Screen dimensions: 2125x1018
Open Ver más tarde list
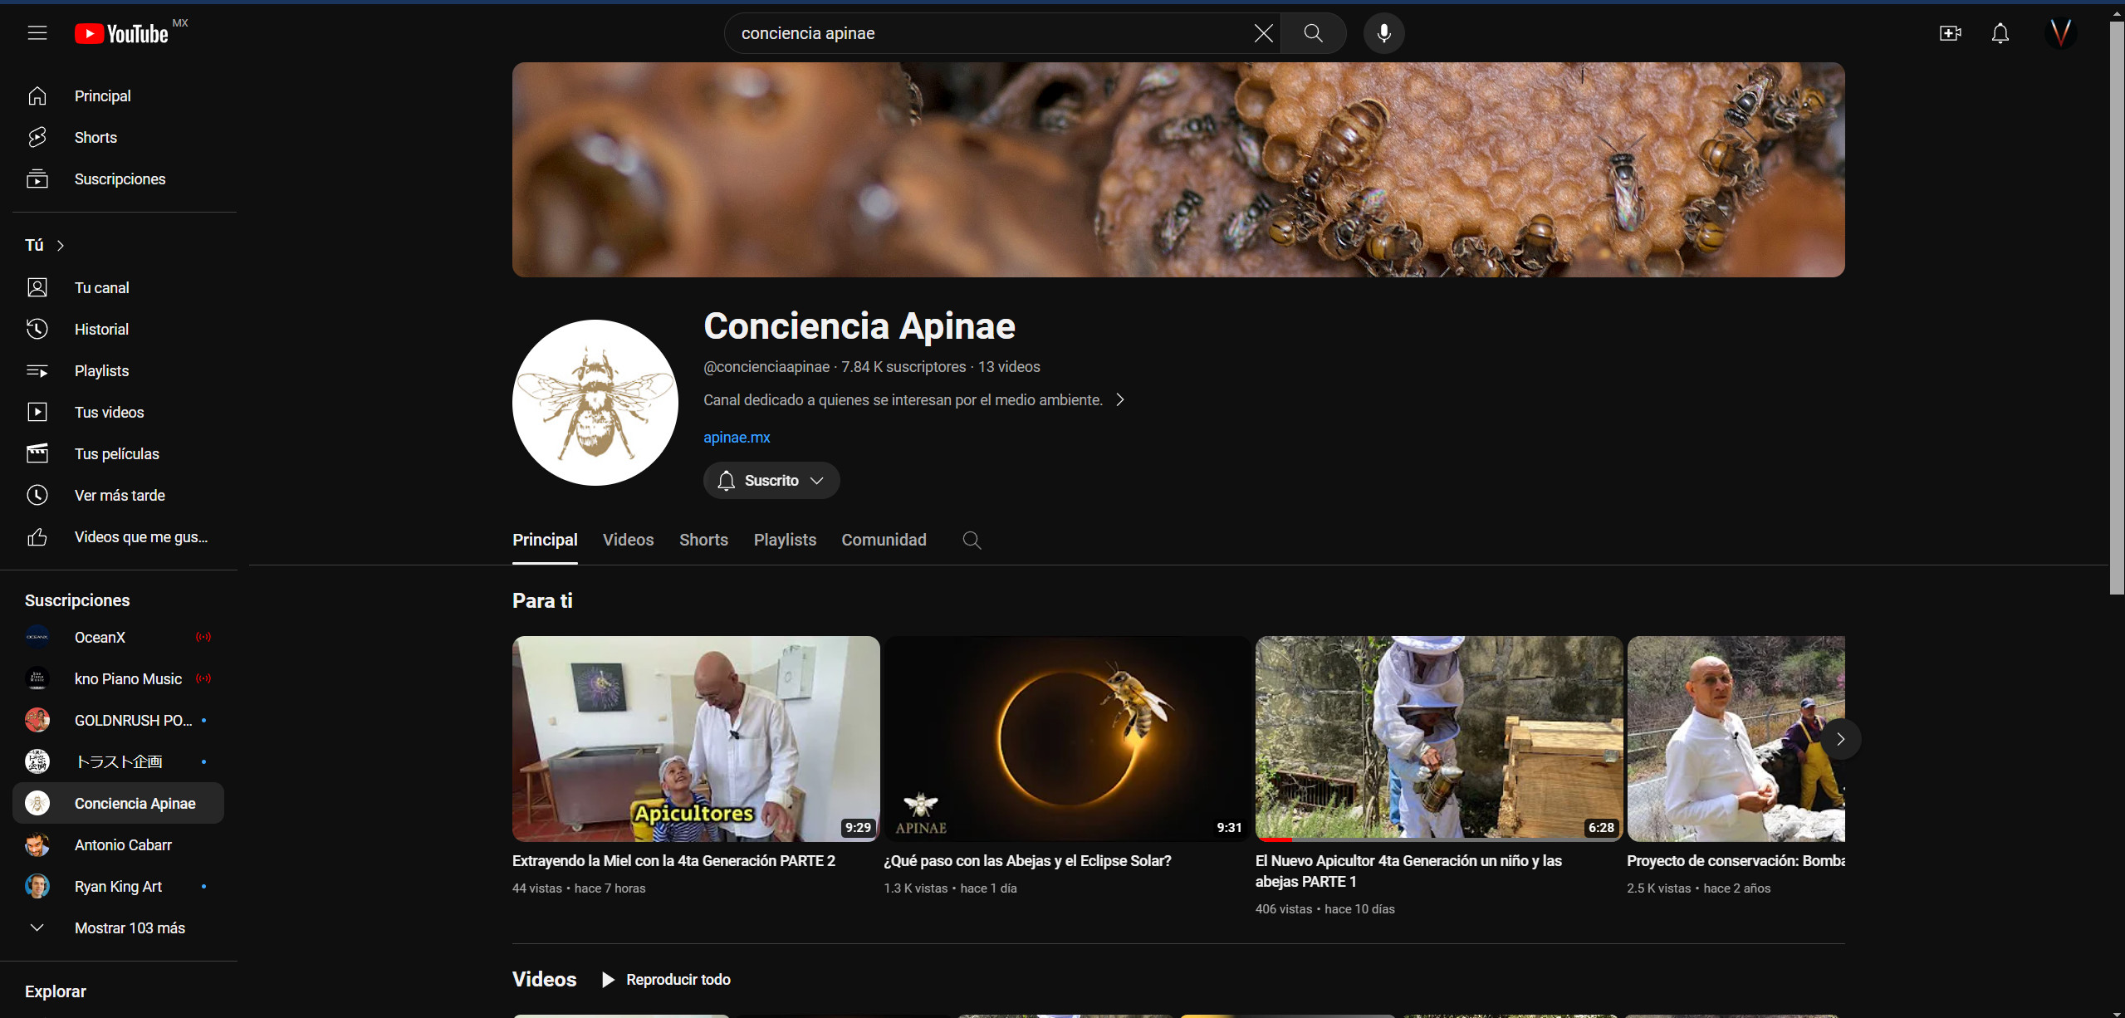click(120, 496)
